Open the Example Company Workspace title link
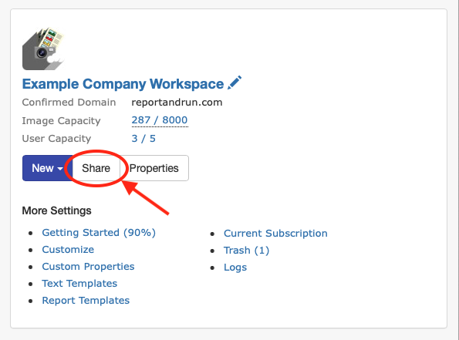 (123, 84)
